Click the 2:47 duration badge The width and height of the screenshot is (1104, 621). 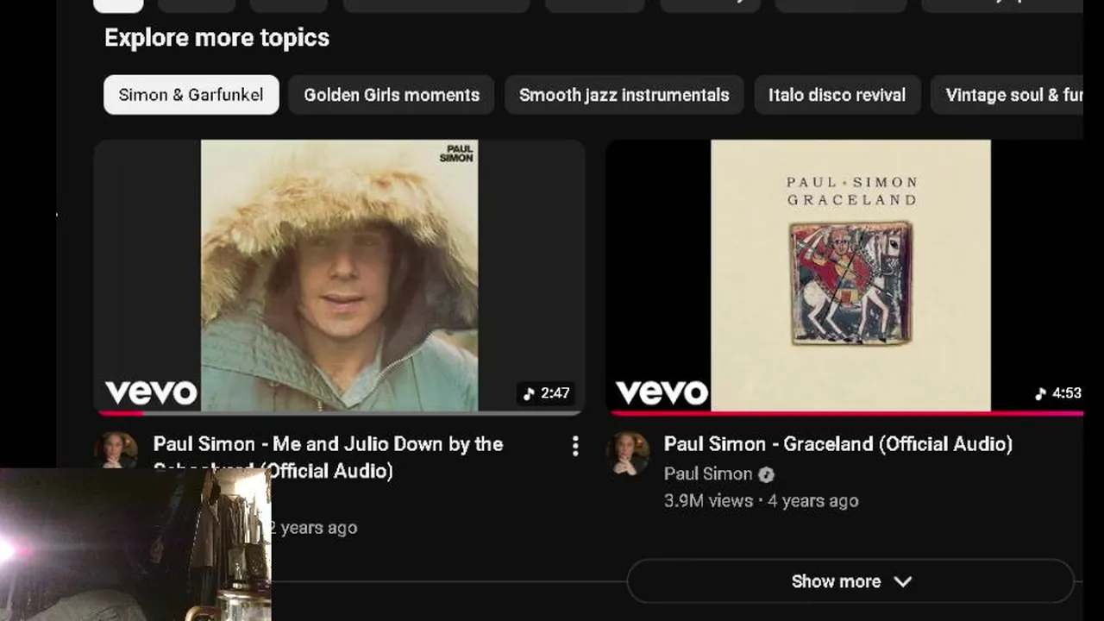(547, 393)
